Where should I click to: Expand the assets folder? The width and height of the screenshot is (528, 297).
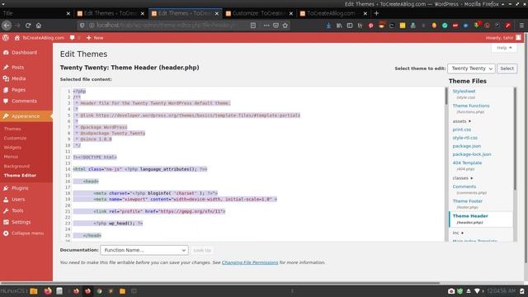point(462,121)
